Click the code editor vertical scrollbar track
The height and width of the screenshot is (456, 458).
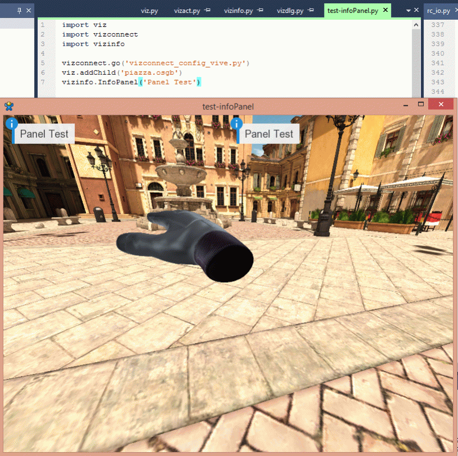click(416, 62)
